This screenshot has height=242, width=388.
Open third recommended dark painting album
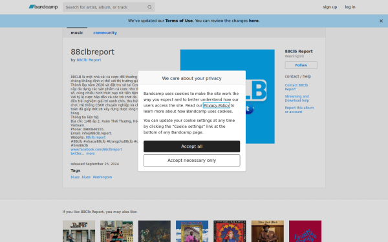tap(154, 231)
